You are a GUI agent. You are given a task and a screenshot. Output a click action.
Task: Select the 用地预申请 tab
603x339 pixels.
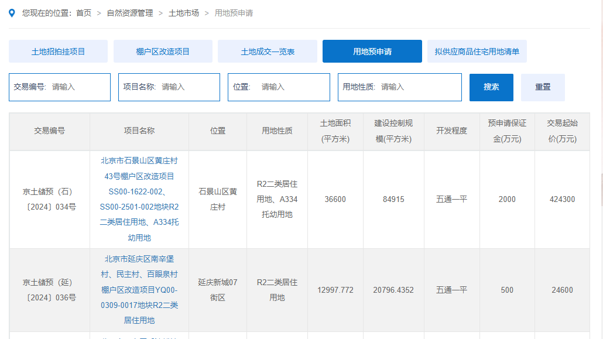[x=372, y=51]
